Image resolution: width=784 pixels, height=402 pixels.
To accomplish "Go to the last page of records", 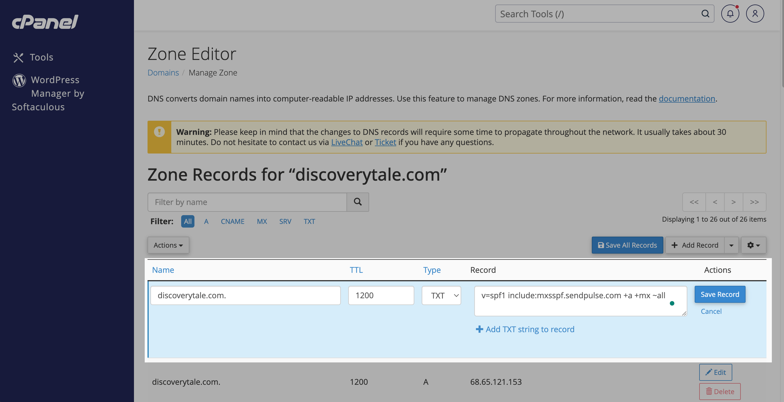I will (x=754, y=202).
